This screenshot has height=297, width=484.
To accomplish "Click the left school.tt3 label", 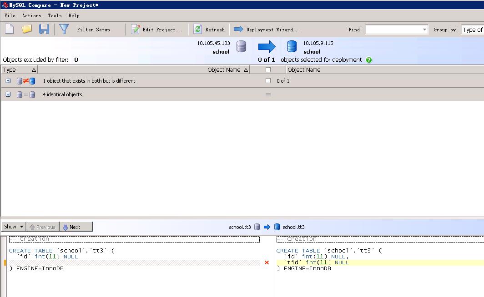I will click(240, 227).
